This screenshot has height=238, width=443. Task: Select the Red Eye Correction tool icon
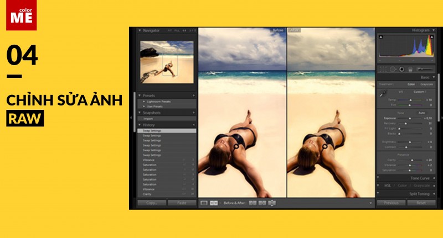401,70
